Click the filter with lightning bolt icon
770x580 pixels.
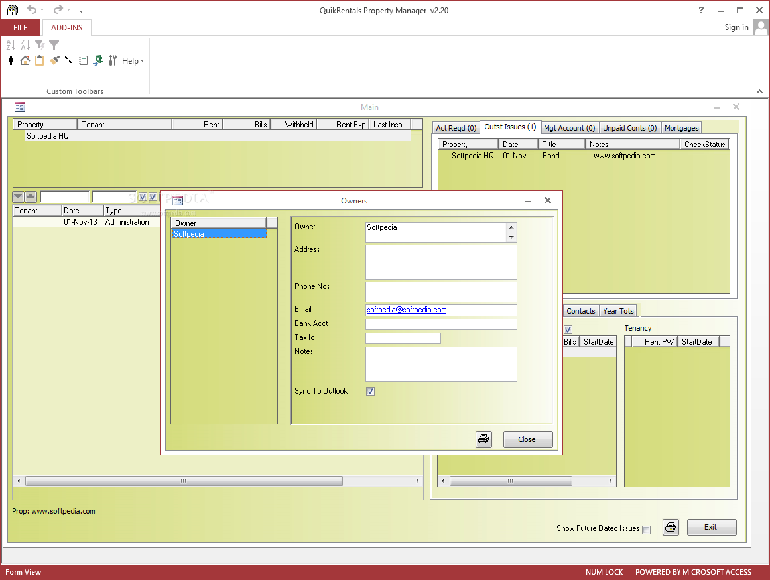coord(40,45)
